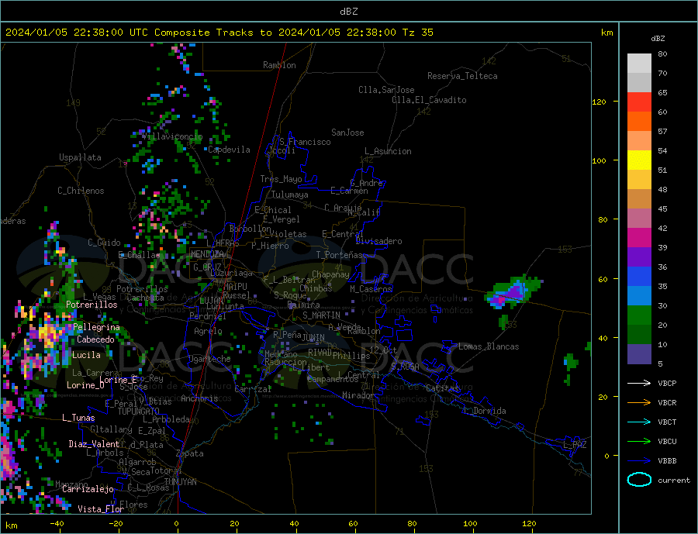Click the TUNUYAN label

point(180,482)
